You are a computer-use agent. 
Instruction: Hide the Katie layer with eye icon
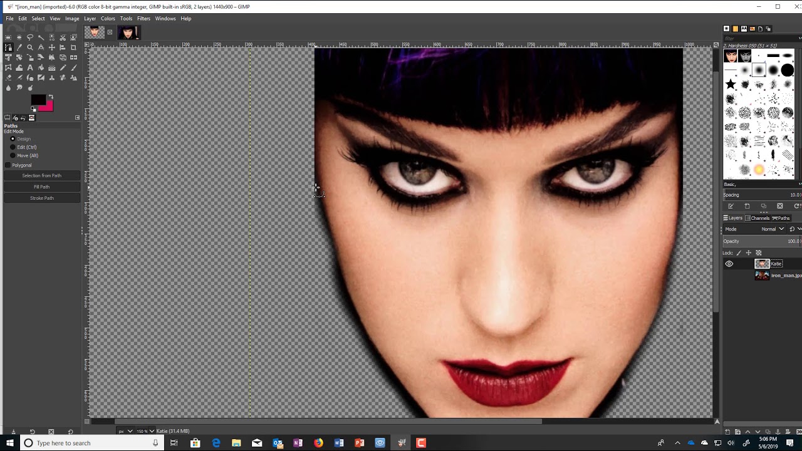tap(729, 264)
